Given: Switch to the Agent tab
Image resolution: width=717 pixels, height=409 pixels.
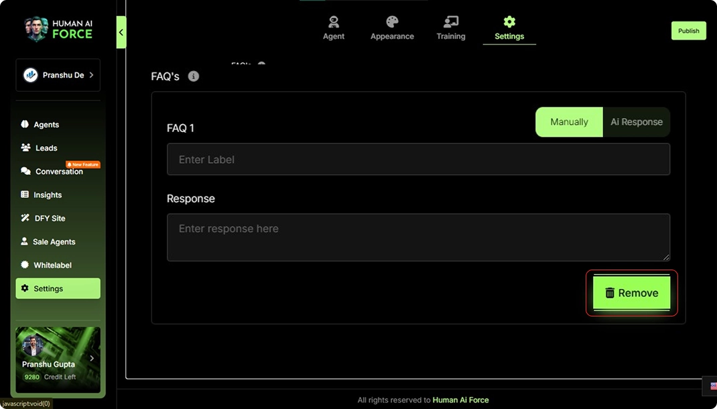Looking at the screenshot, I should tap(334, 28).
